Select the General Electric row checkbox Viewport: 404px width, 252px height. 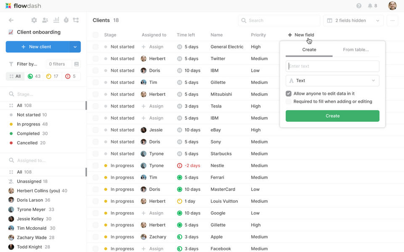point(96,47)
